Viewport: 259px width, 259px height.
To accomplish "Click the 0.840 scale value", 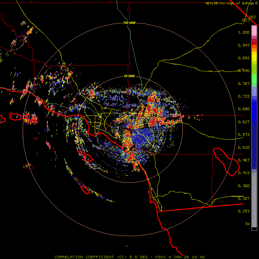I will tap(244, 71).
